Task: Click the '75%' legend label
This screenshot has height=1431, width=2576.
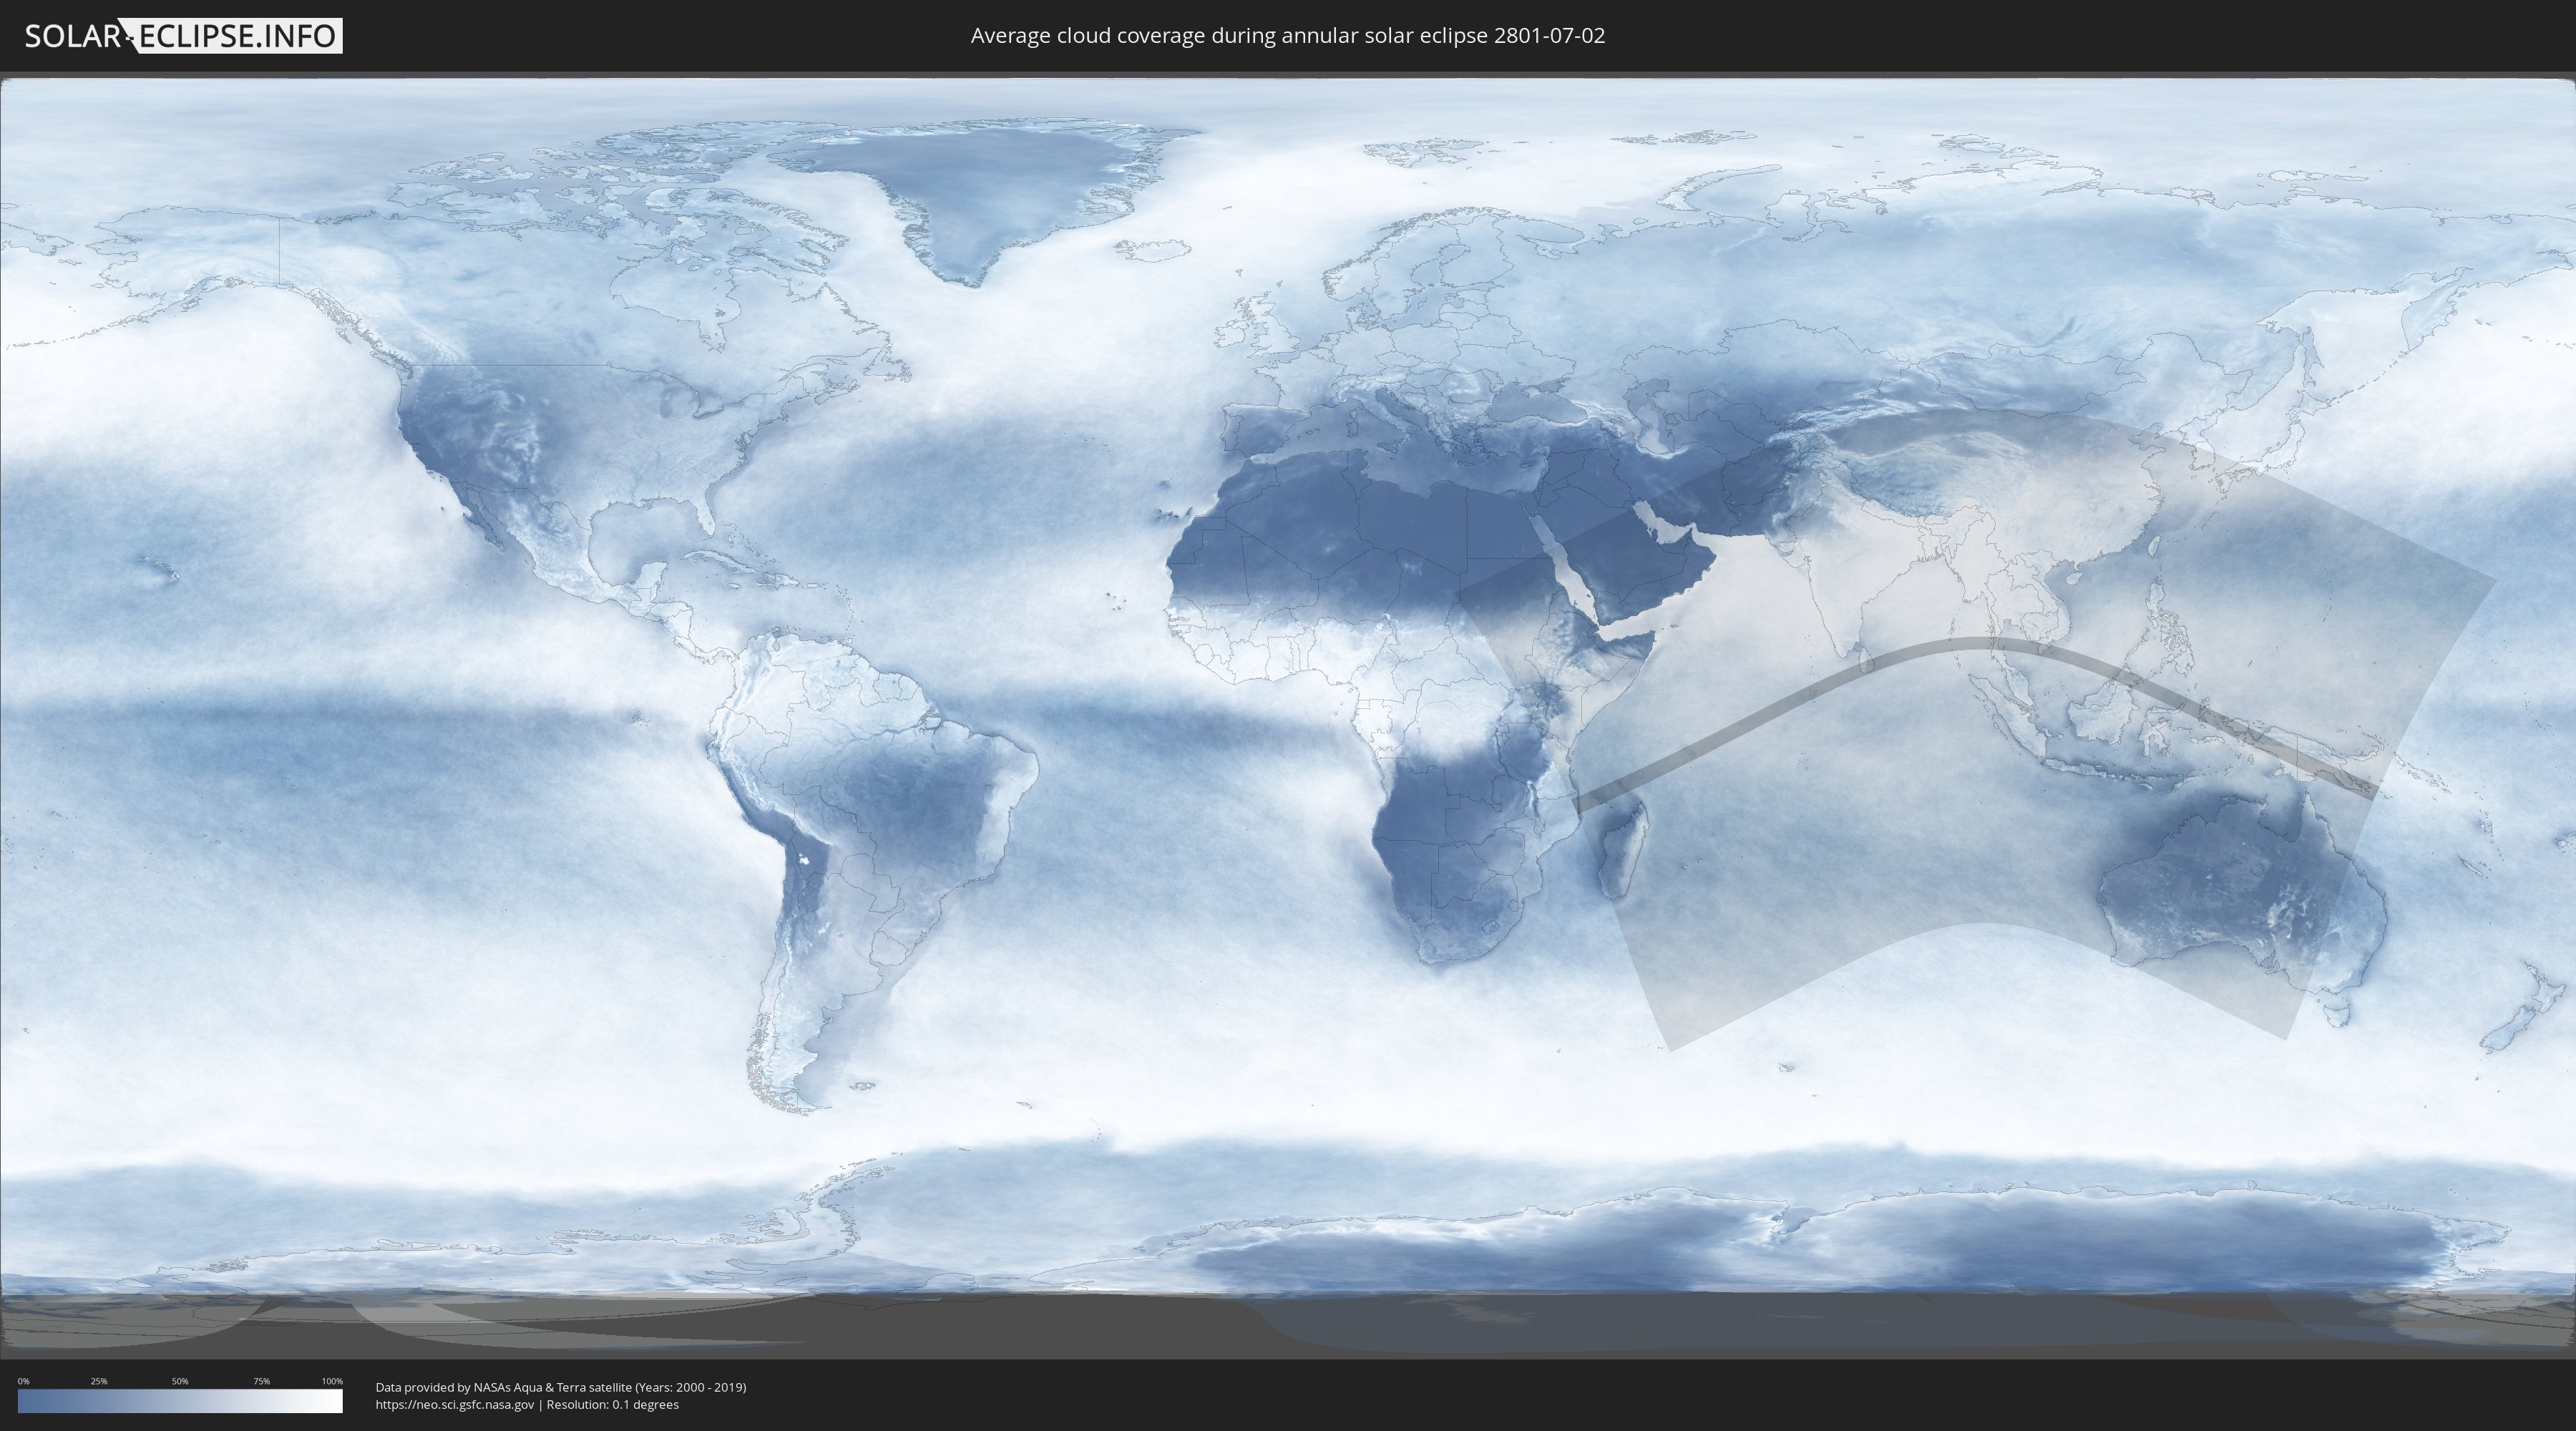Action: 261,1381
